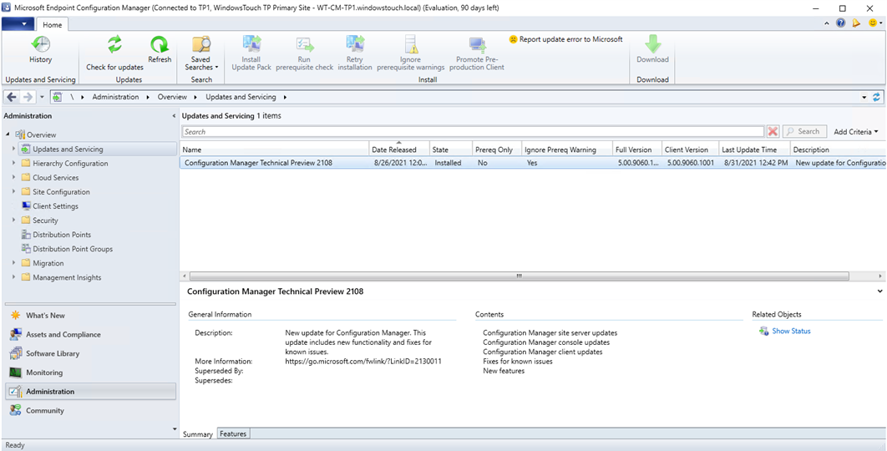
Task: Click Check for updates in ribbon
Action: [114, 53]
